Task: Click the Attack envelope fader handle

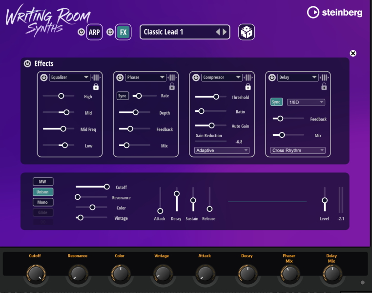Action: pyautogui.click(x=160, y=211)
